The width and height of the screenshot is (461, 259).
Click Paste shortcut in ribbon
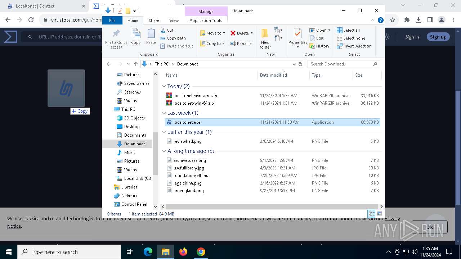pos(176,46)
